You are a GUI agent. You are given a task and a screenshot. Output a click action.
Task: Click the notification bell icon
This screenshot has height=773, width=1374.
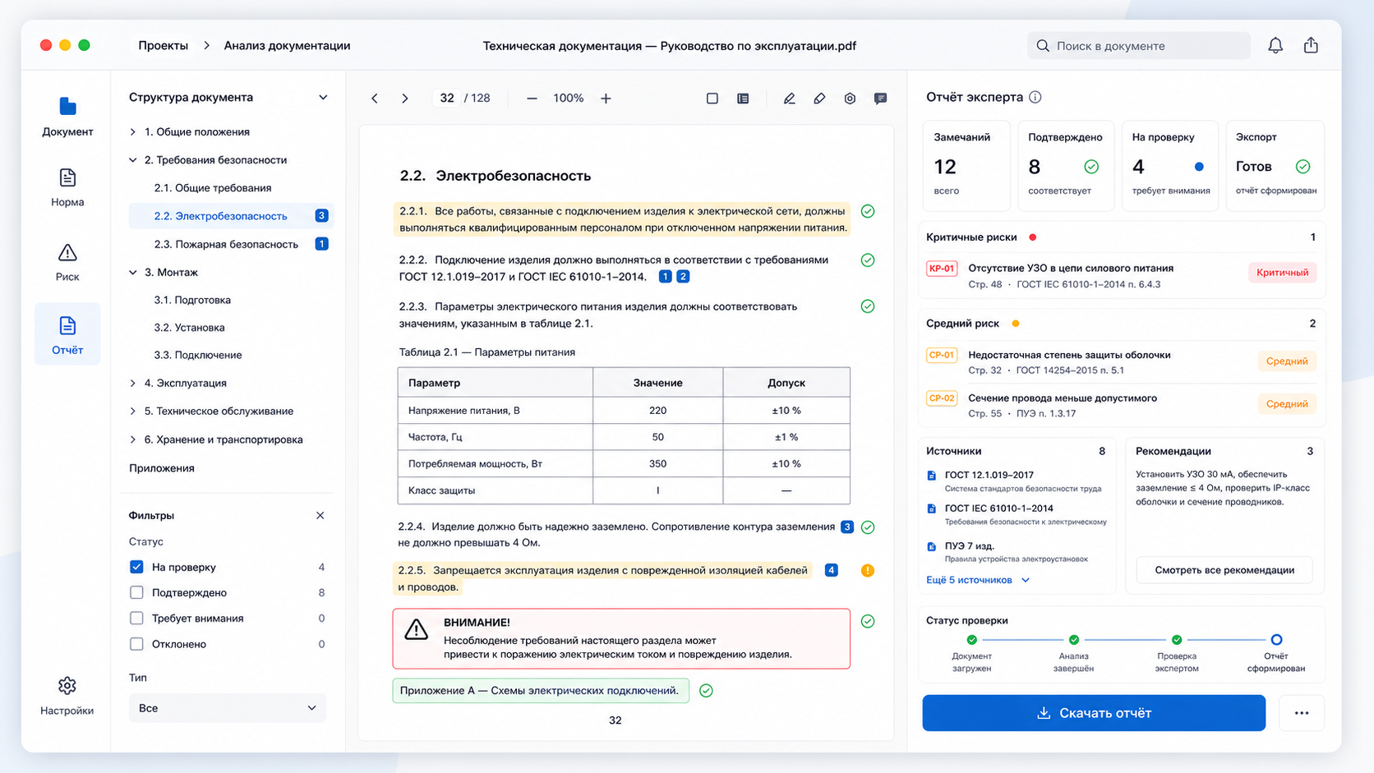1275,46
